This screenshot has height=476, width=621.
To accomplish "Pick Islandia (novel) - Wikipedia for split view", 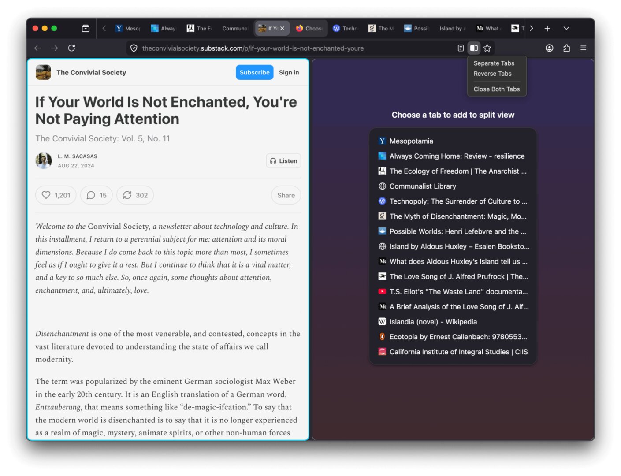I will point(433,322).
